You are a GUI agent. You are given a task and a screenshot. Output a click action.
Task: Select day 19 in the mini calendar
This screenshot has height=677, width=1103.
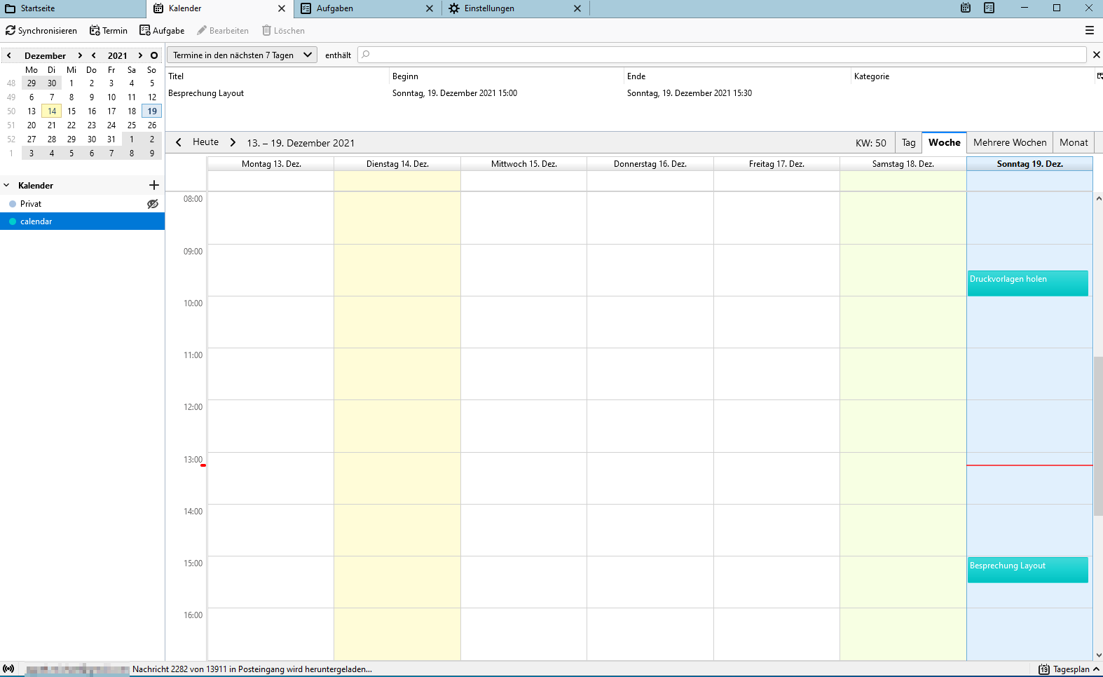[x=152, y=111]
